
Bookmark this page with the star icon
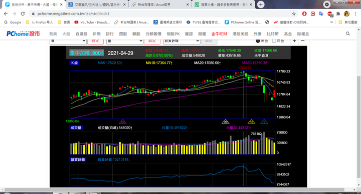(294, 14)
